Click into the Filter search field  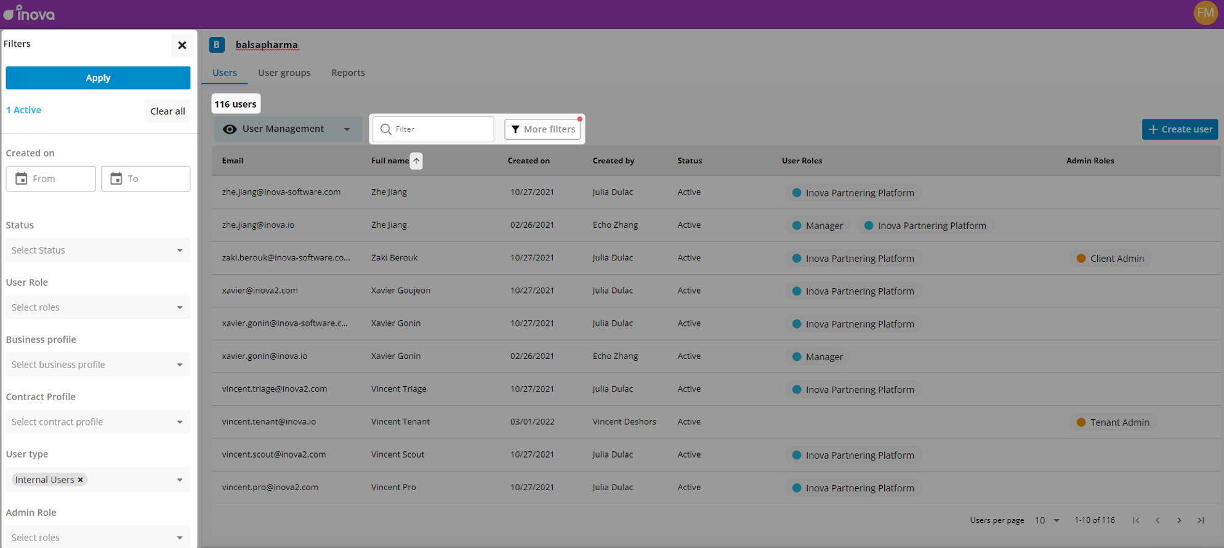coord(433,129)
